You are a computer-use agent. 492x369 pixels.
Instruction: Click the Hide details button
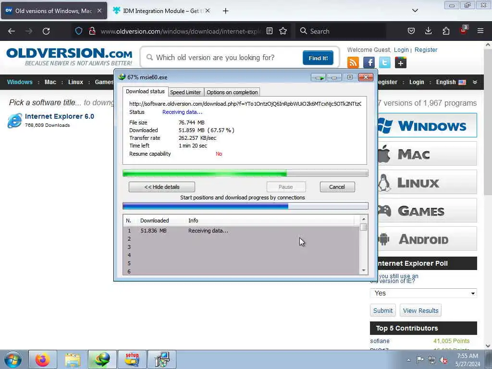pos(161,187)
